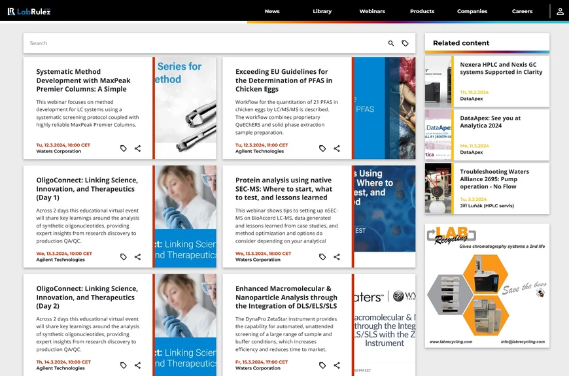The height and width of the screenshot is (376, 569).
Task: Open the News menu
Action: [272, 11]
